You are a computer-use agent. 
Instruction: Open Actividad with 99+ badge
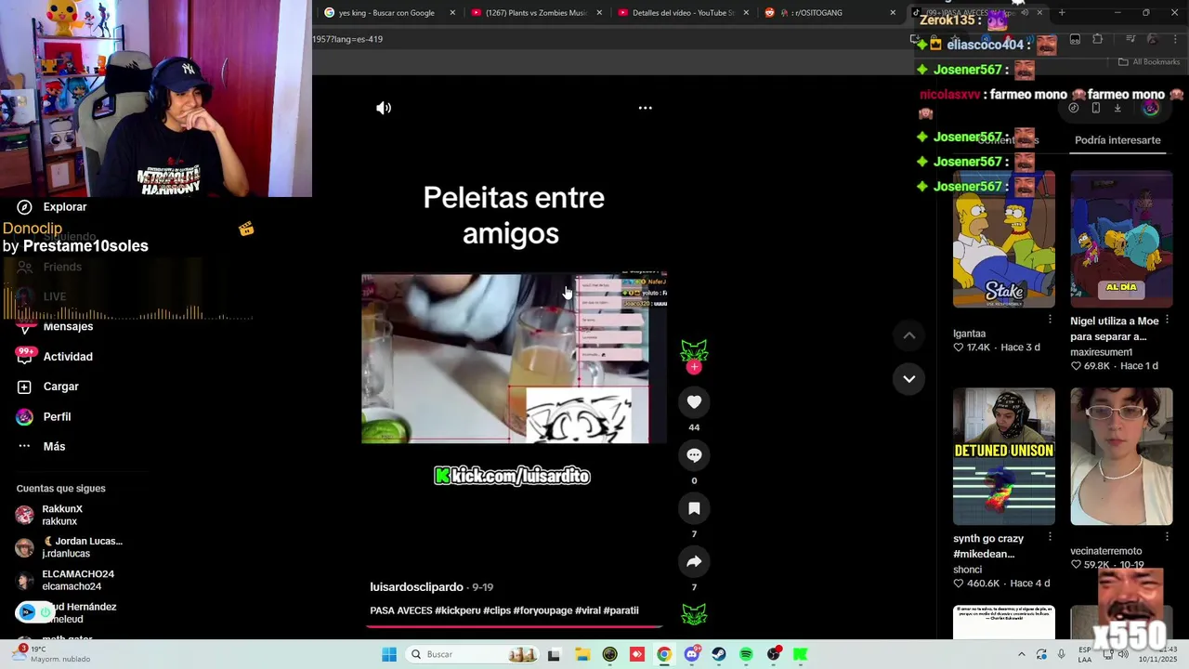tap(55, 357)
